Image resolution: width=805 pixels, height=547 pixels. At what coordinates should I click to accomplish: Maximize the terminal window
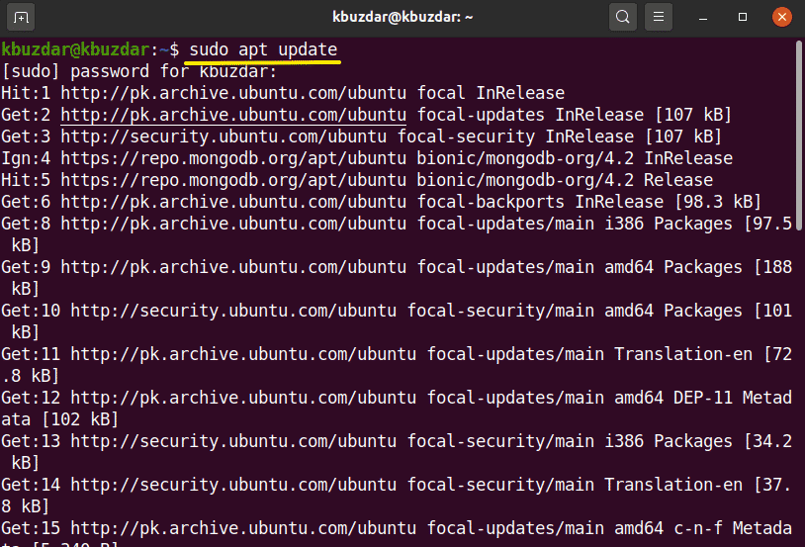(744, 17)
